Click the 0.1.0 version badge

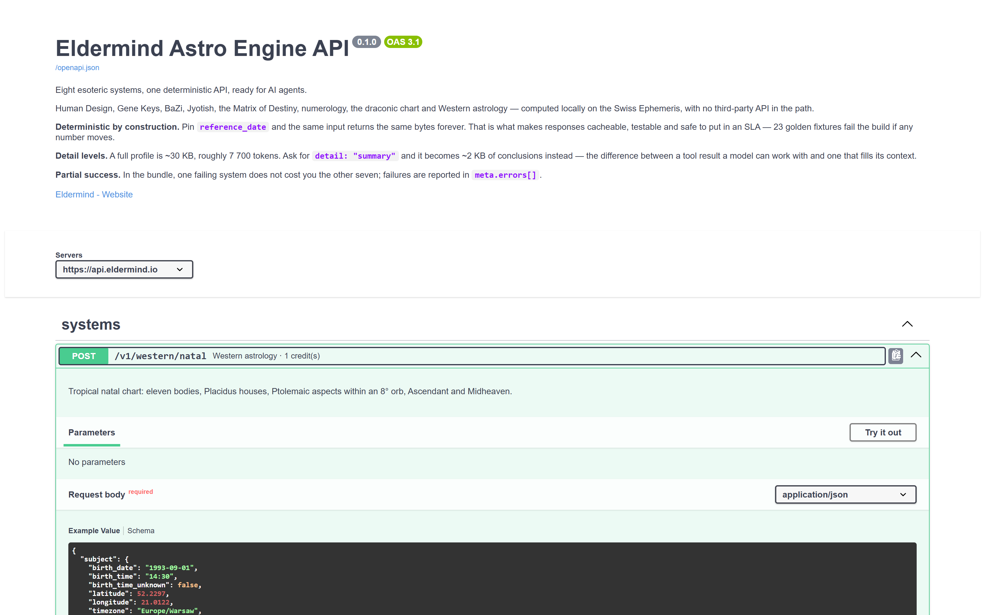(x=366, y=42)
